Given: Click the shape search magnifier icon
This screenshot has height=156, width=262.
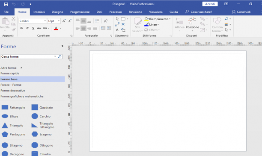Looking at the screenshot, I should [60, 56].
